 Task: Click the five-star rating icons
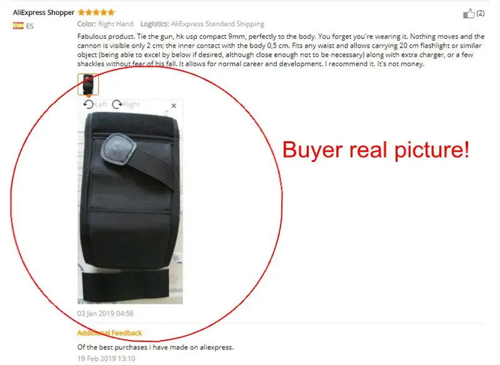[x=96, y=12]
